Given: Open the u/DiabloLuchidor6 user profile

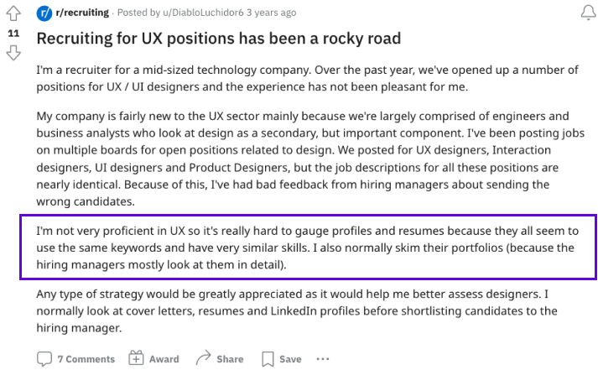Looking at the screenshot, I should [203, 13].
